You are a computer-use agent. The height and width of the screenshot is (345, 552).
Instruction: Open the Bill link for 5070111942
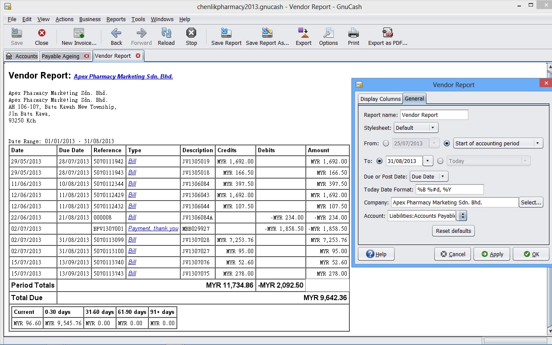[x=132, y=161]
